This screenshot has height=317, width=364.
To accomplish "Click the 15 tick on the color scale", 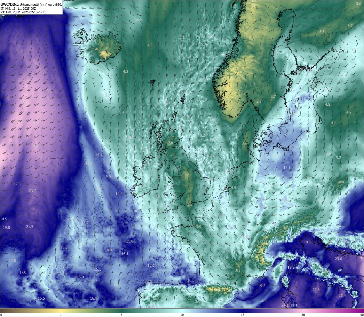I will click(243, 314).
